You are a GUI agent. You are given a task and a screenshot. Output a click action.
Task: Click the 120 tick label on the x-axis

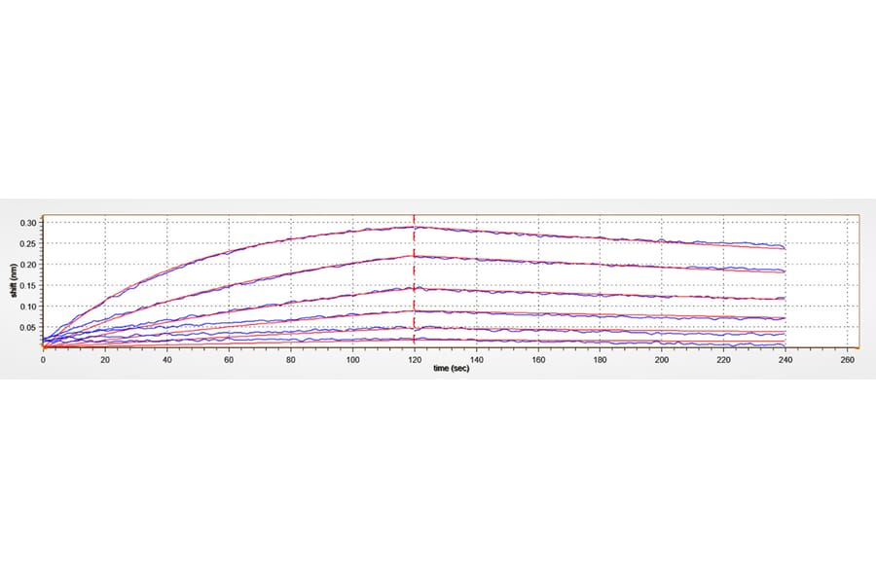point(414,358)
